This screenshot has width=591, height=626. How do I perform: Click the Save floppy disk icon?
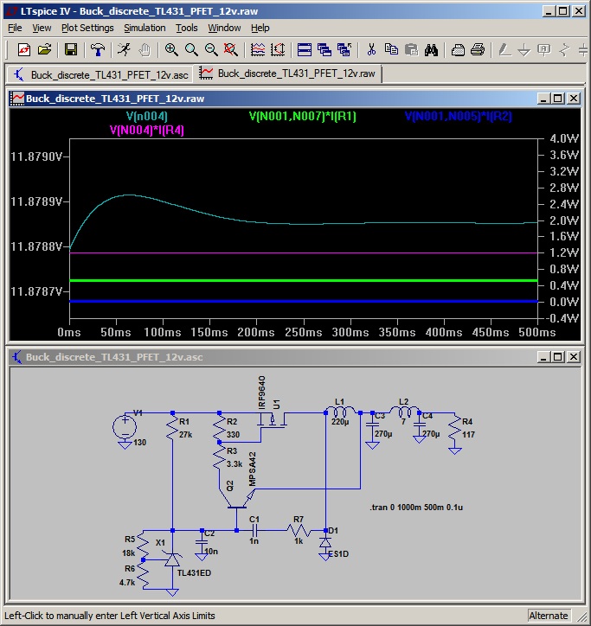click(71, 49)
